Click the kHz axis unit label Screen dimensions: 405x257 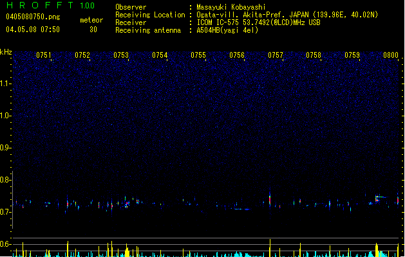(x=6, y=52)
